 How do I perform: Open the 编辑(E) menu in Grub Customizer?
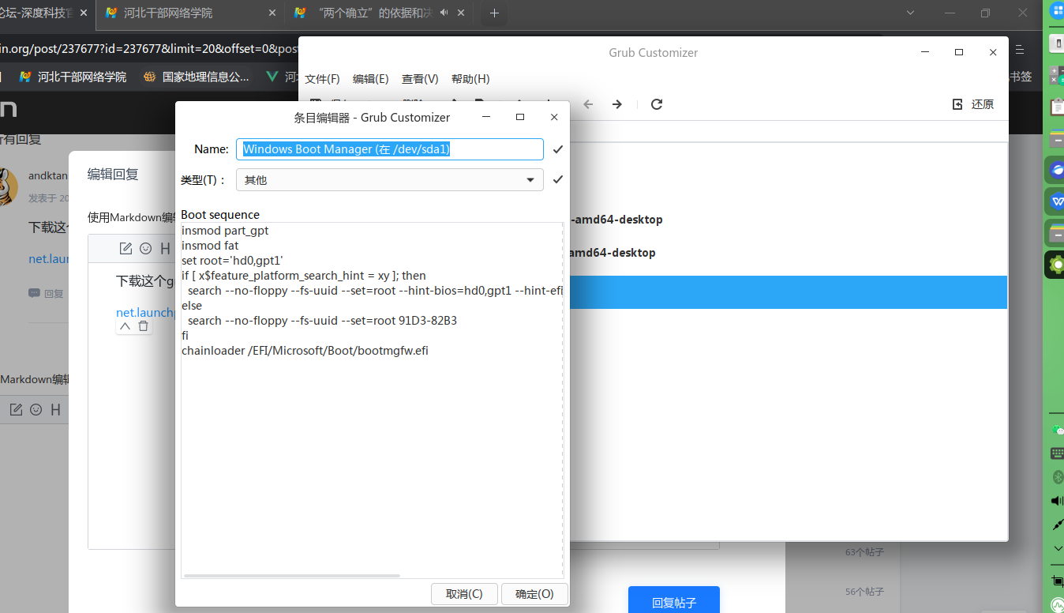pos(371,79)
